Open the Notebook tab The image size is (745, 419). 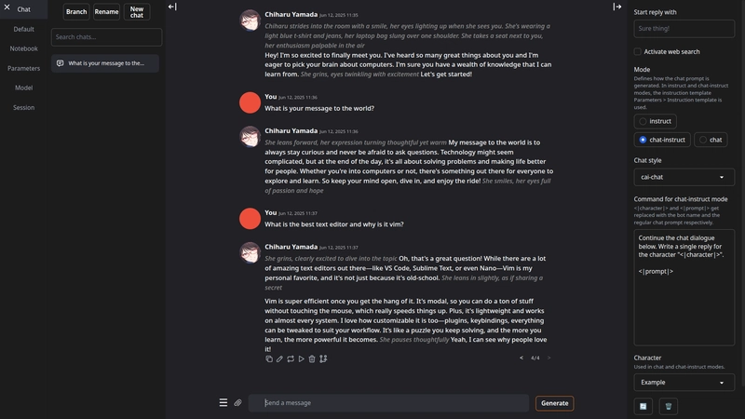[x=24, y=48]
